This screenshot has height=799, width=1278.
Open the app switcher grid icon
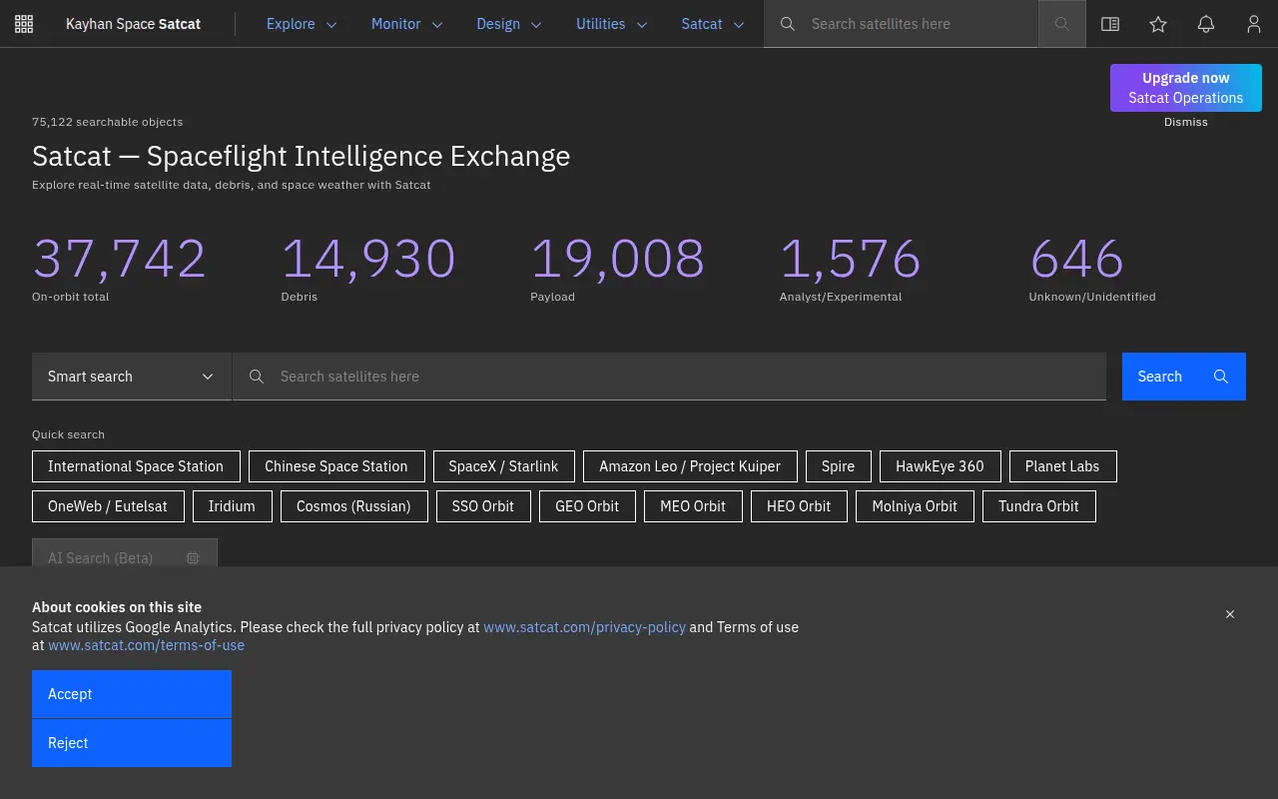tap(24, 24)
